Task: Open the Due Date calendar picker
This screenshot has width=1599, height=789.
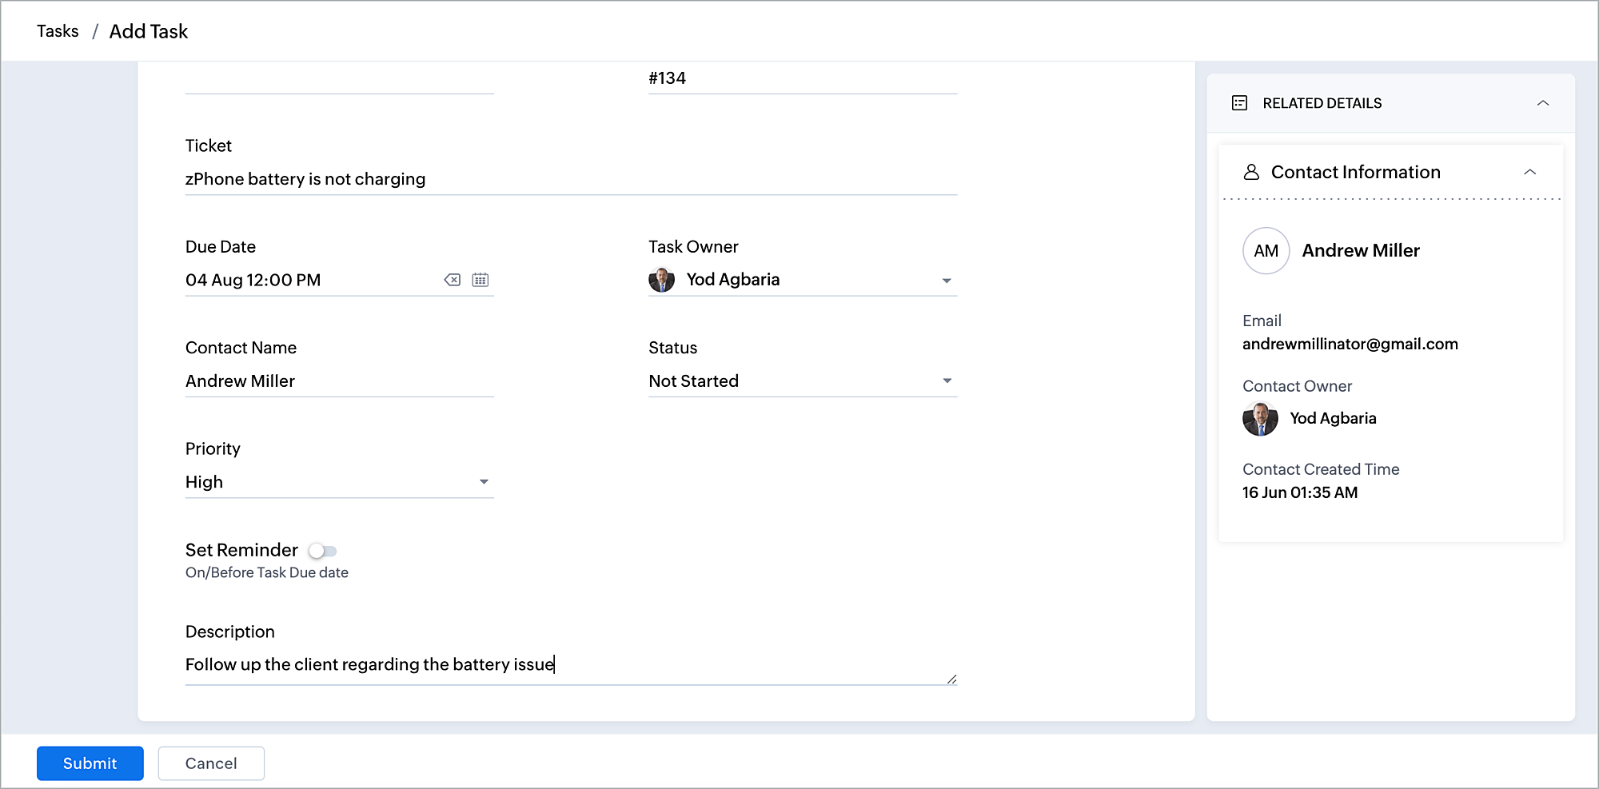Action: click(x=480, y=280)
